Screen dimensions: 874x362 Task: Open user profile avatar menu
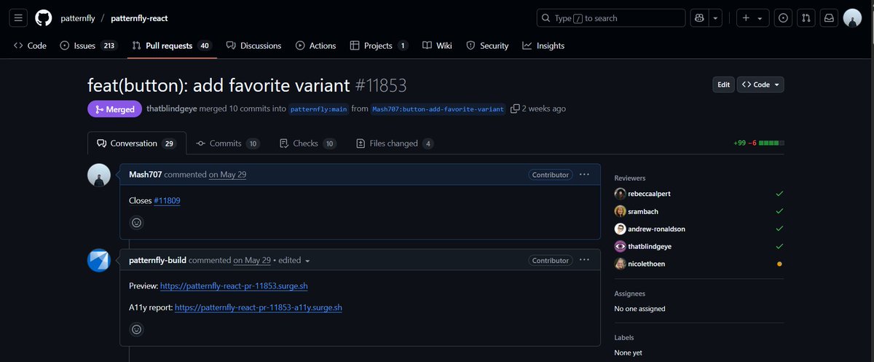coord(852,18)
